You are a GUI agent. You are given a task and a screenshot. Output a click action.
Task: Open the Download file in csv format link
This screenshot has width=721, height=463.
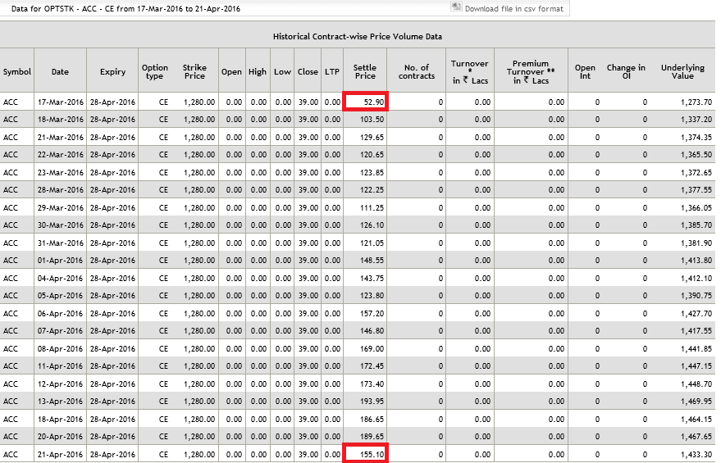(x=513, y=9)
